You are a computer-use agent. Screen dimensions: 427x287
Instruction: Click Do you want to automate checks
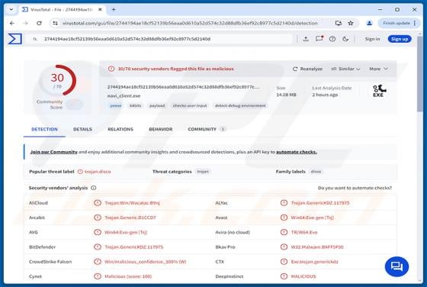[355, 188]
